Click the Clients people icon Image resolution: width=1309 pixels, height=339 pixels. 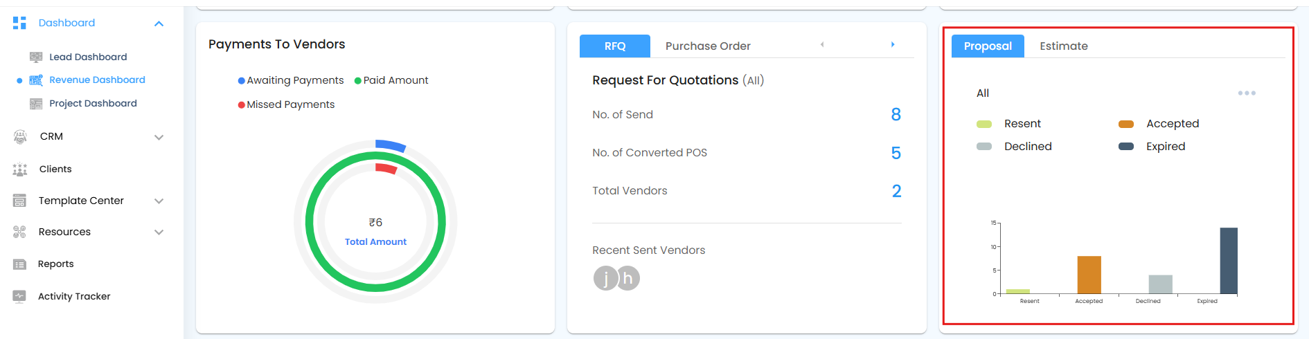(x=20, y=169)
